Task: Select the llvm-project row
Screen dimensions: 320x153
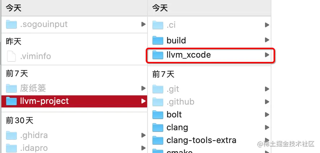Action: (x=74, y=101)
